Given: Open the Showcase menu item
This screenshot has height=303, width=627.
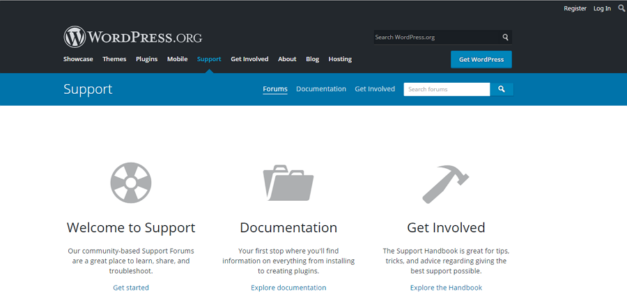Looking at the screenshot, I should tap(78, 59).
